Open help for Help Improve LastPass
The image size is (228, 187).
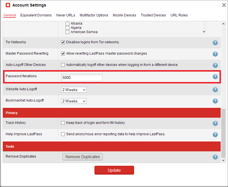(215, 135)
